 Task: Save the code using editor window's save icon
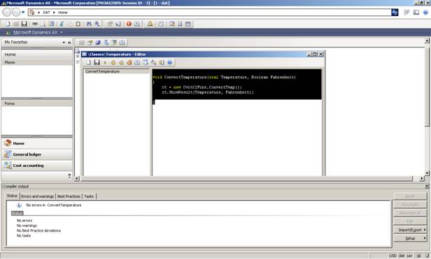[x=97, y=63]
